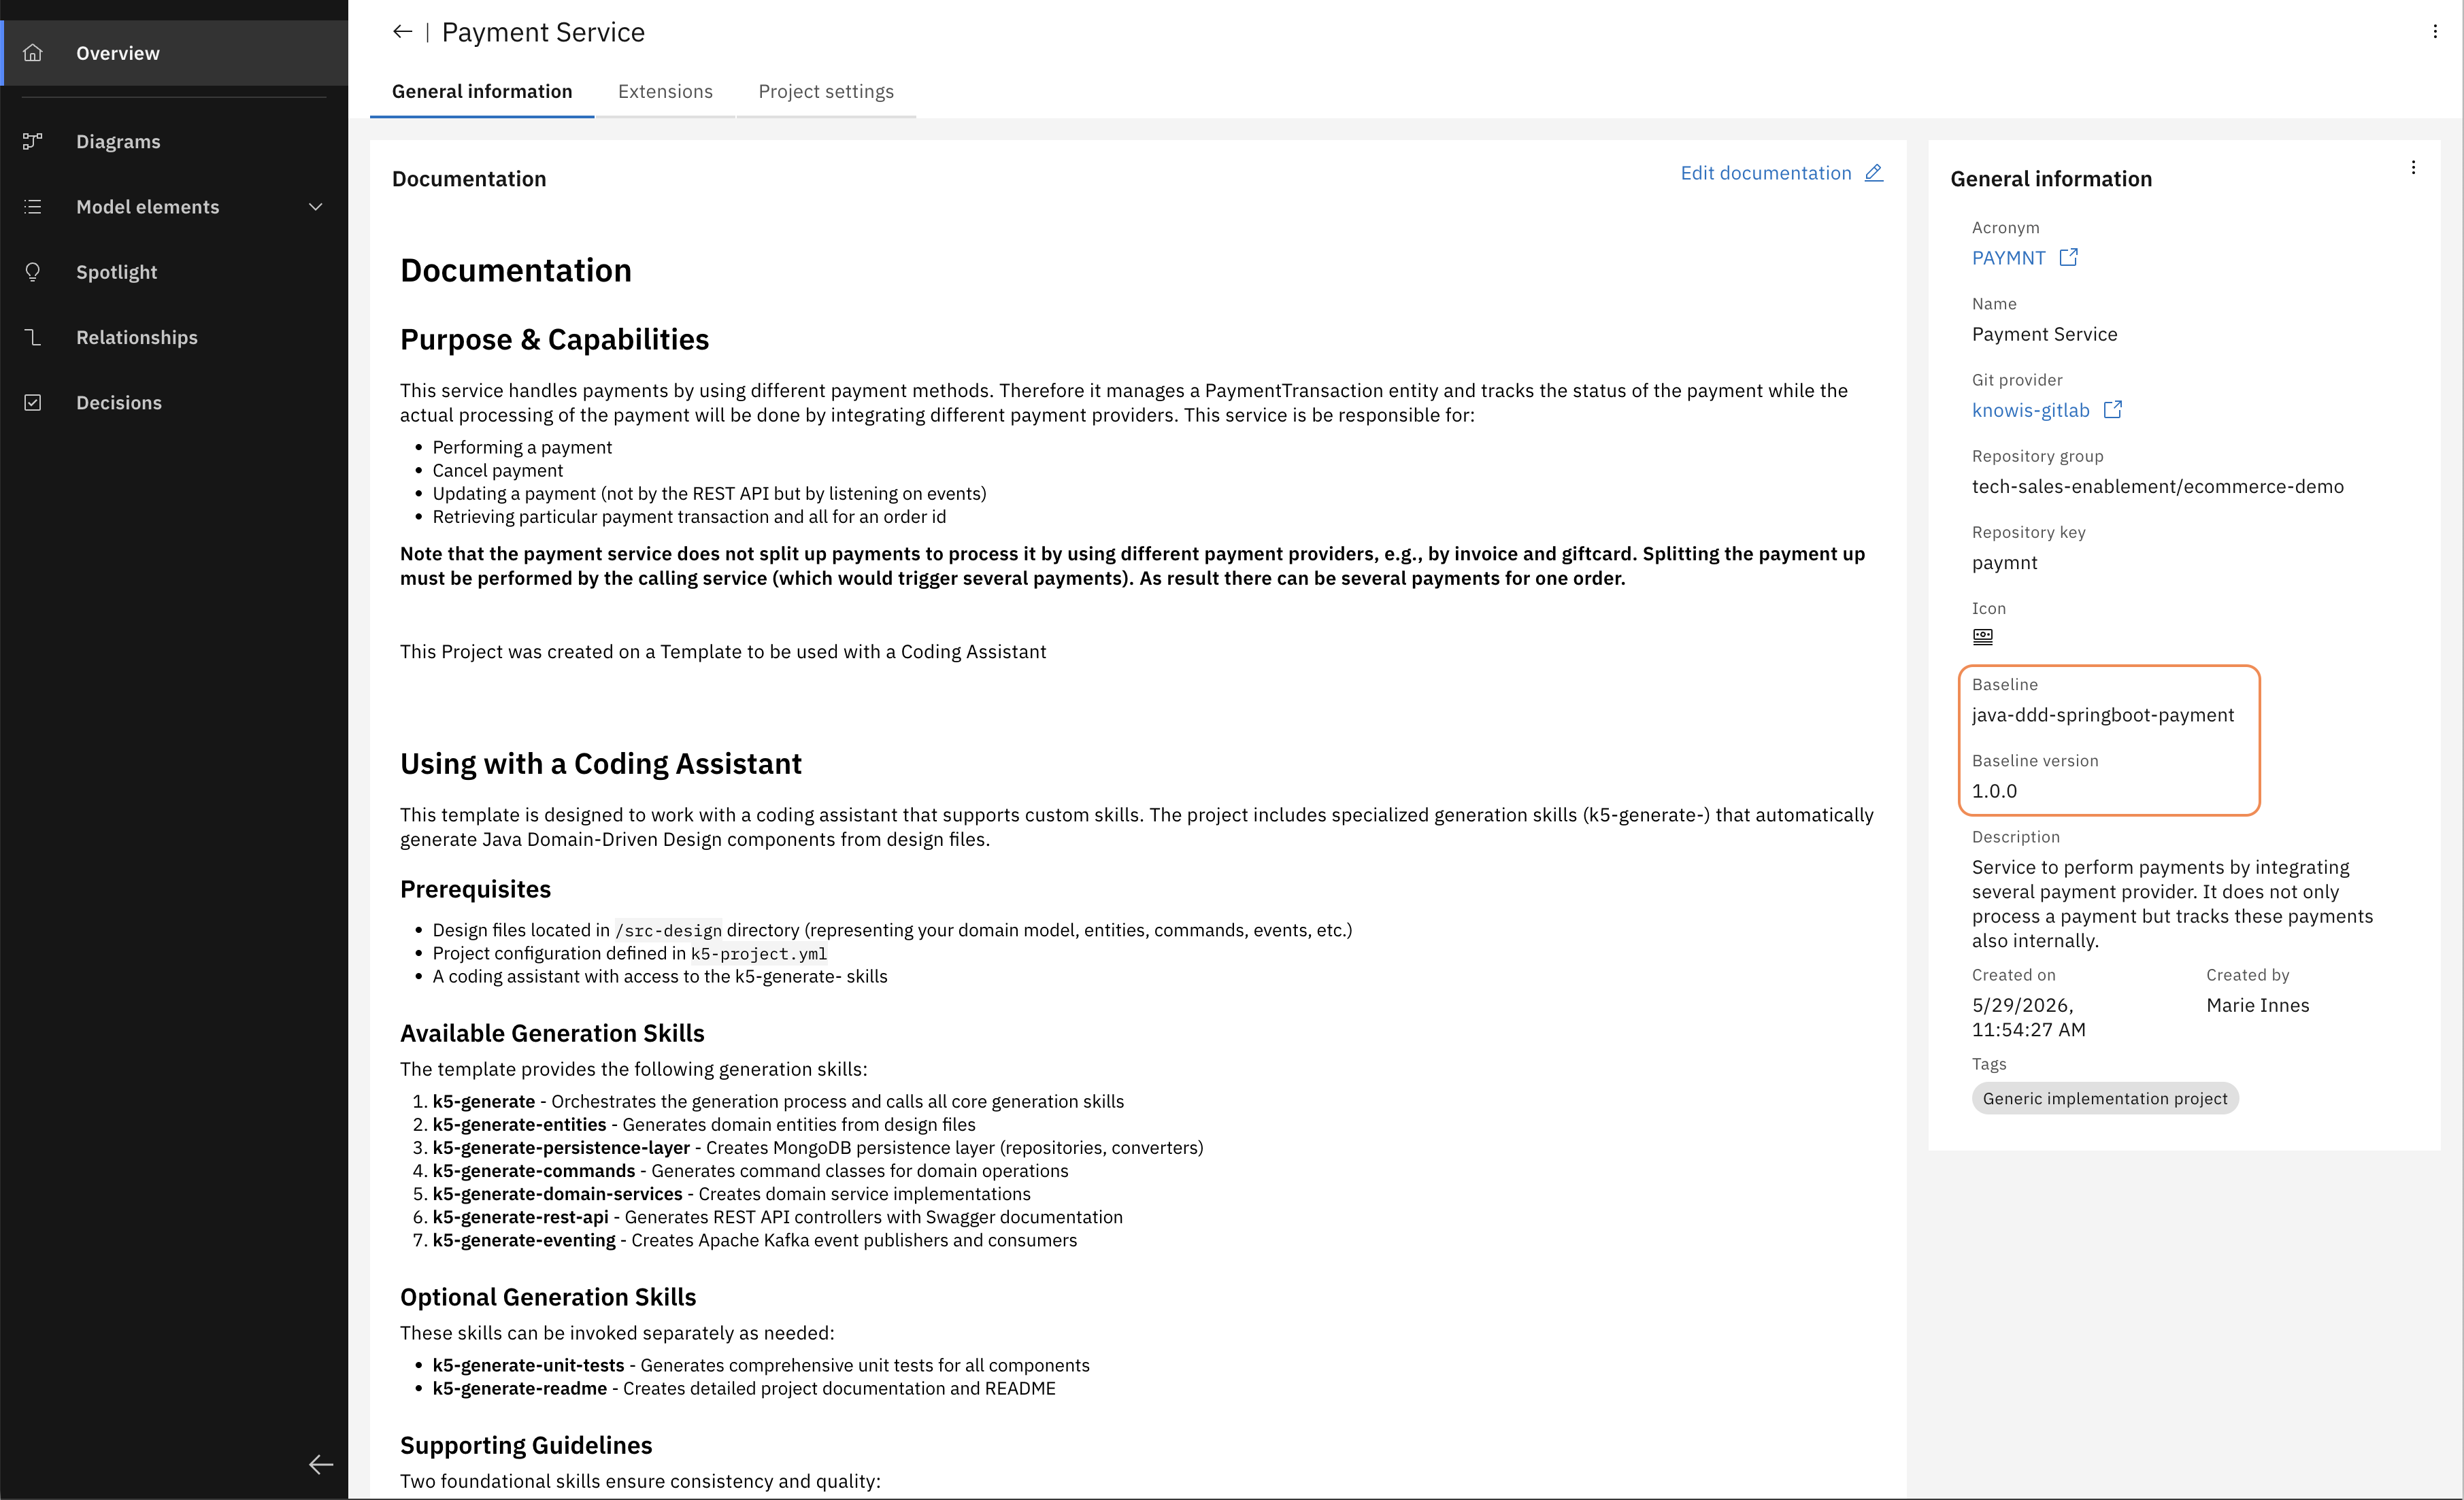Click the Decisions checkbox icon in sidebar
The height and width of the screenshot is (1500, 2464).
(x=33, y=403)
